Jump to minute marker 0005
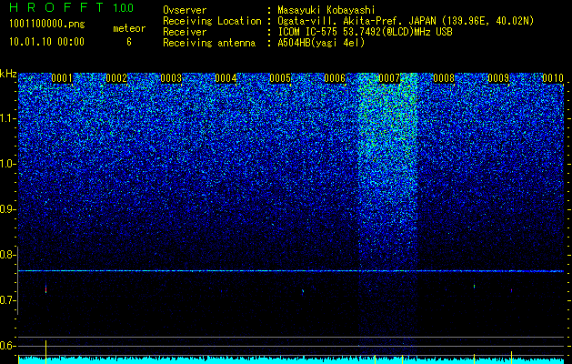Screen dimensions: 572x364 [280, 78]
